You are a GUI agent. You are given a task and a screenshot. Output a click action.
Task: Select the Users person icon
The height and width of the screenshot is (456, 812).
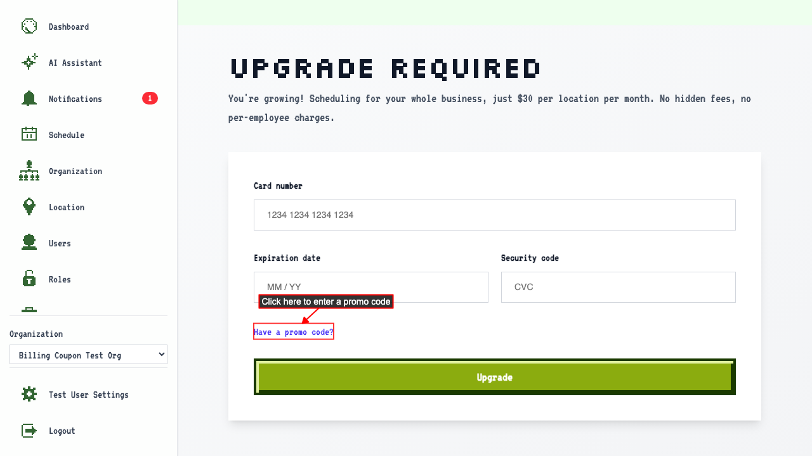[29, 243]
